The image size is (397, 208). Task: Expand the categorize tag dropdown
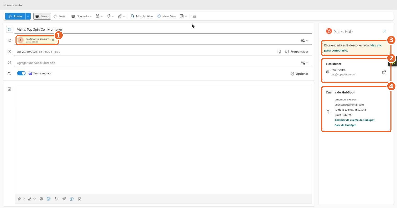110,16
